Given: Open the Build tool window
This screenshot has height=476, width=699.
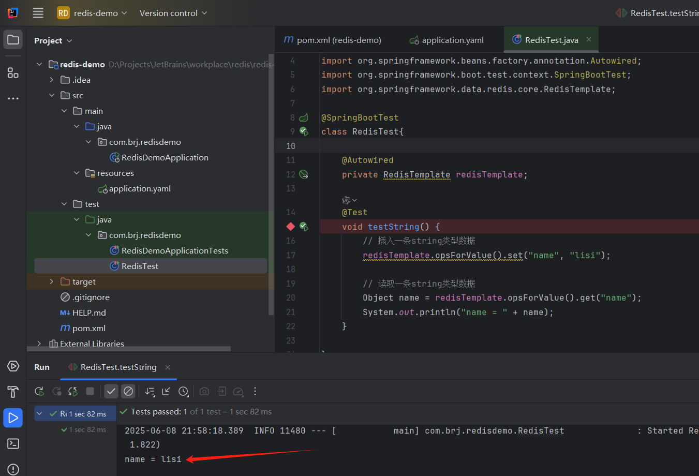Looking at the screenshot, I should 13,392.
